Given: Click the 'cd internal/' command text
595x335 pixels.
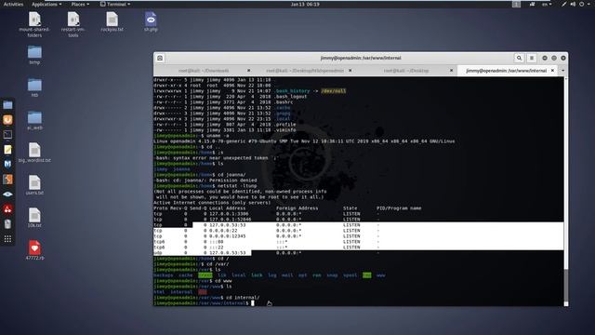Looking at the screenshot, I should coord(243,298).
